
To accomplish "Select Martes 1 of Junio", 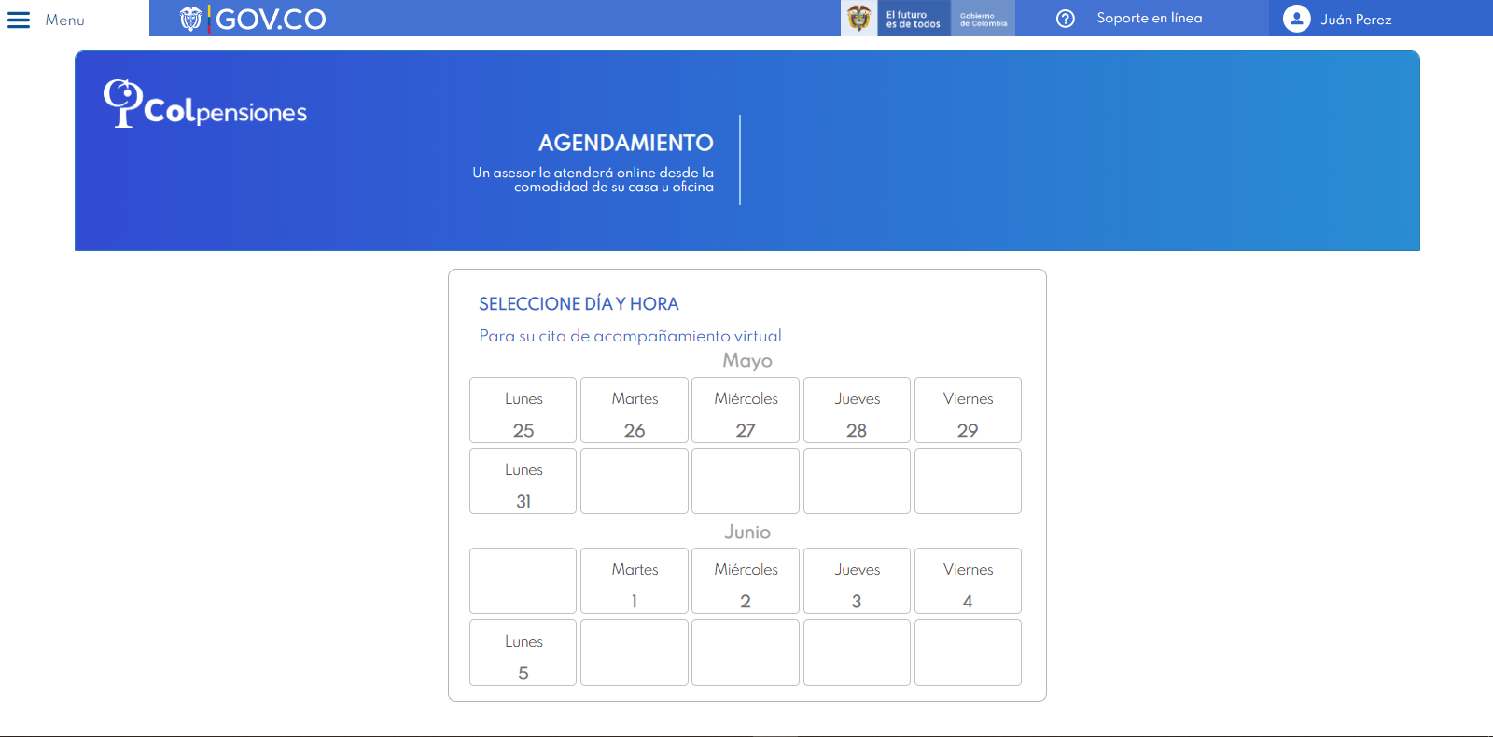I will (635, 580).
